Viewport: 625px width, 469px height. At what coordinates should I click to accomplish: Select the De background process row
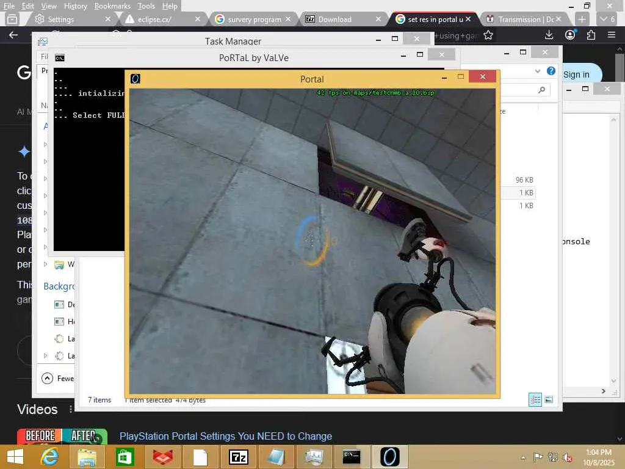point(63,304)
